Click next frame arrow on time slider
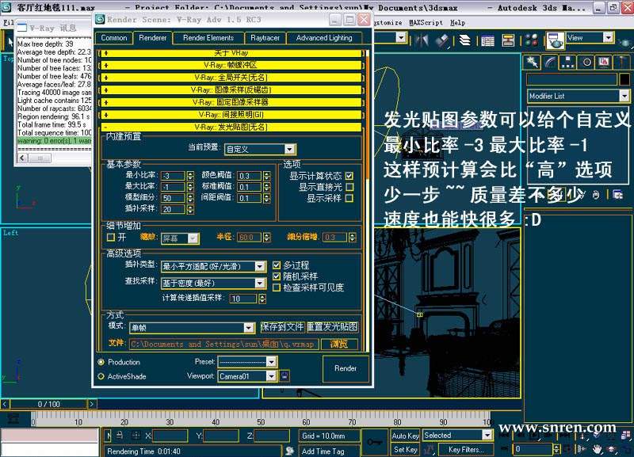The width and height of the screenshot is (634, 457). [92, 404]
